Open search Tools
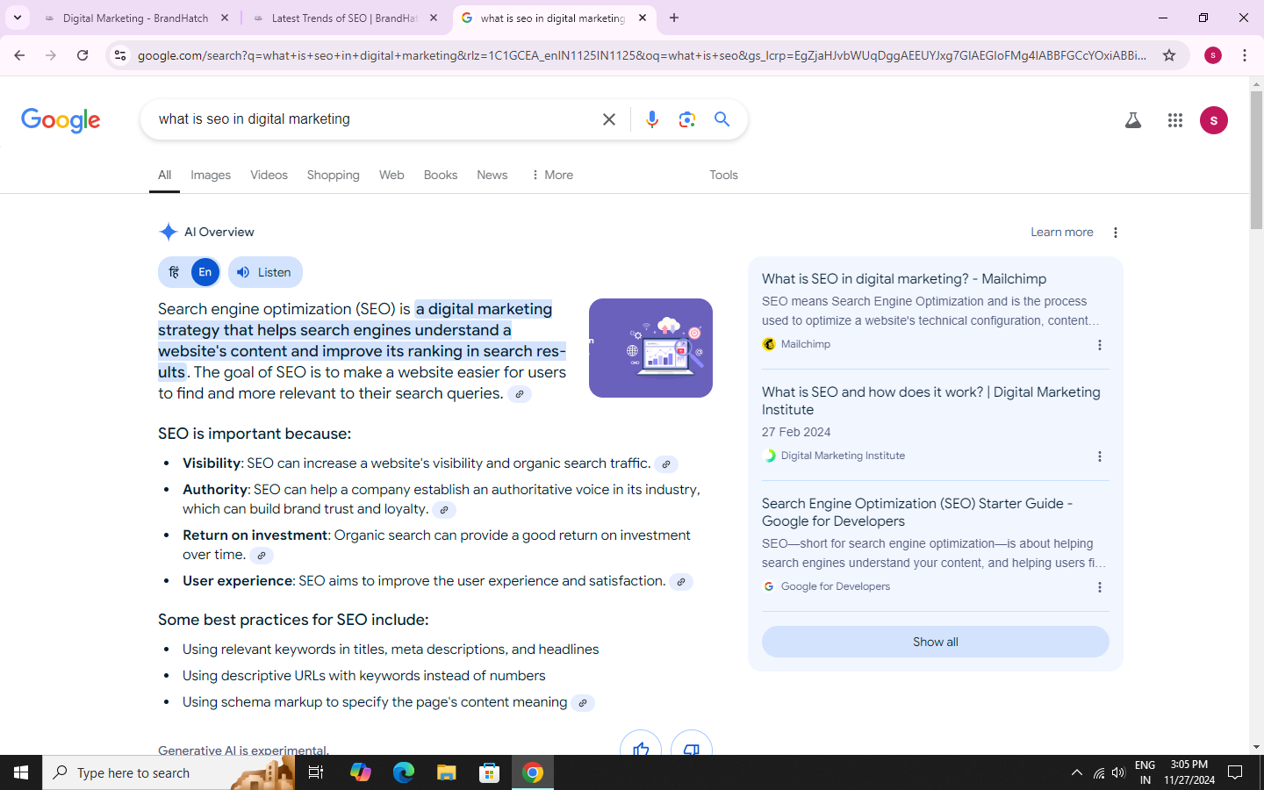The image size is (1264, 790). (724, 175)
